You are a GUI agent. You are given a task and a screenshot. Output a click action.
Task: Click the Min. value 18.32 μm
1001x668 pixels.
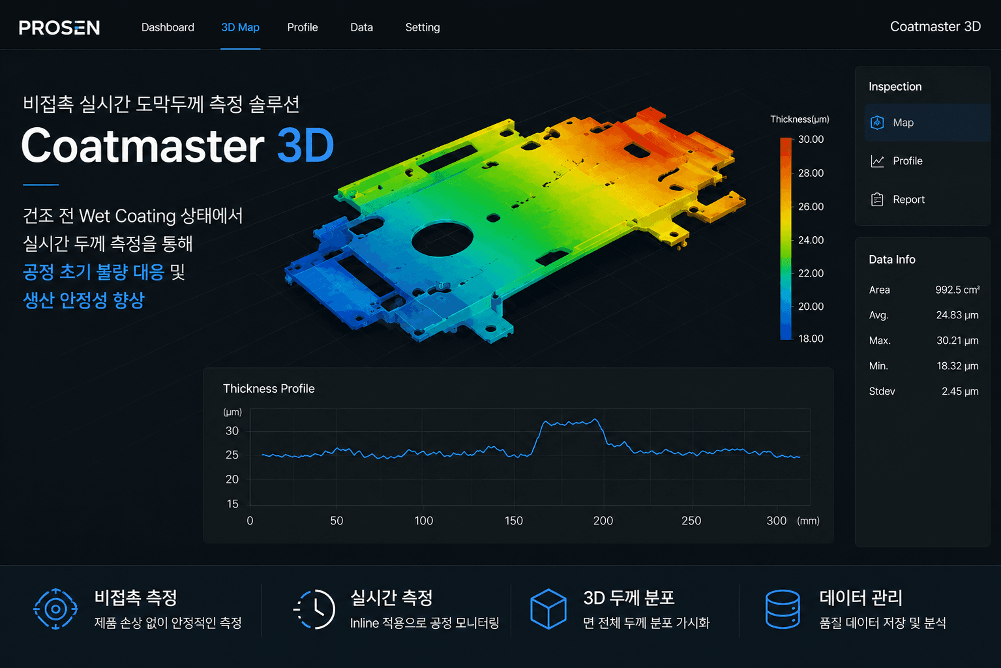pyautogui.click(x=957, y=366)
